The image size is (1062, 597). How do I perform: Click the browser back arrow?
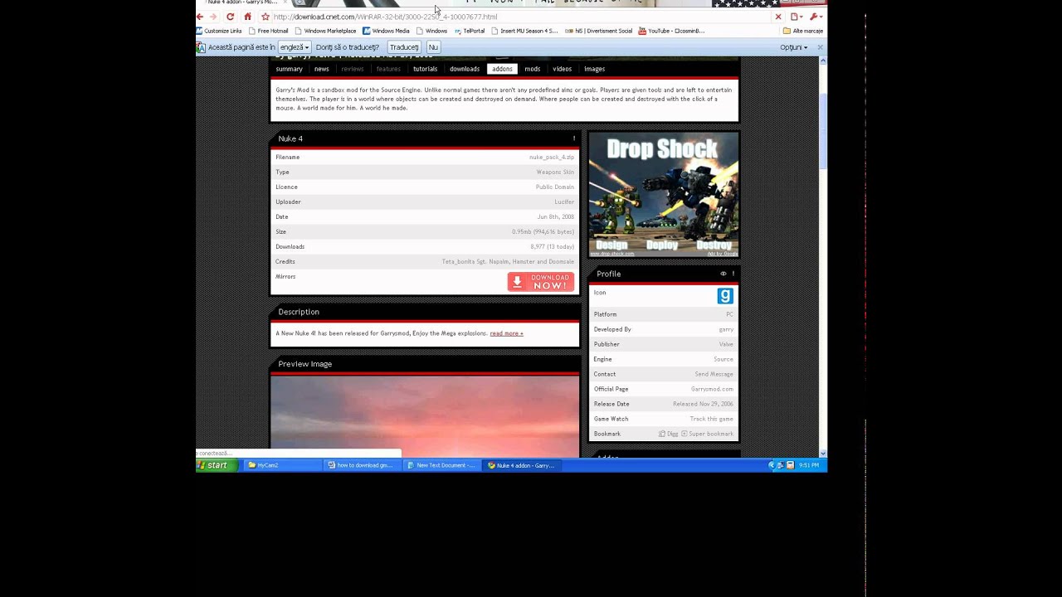coord(199,17)
